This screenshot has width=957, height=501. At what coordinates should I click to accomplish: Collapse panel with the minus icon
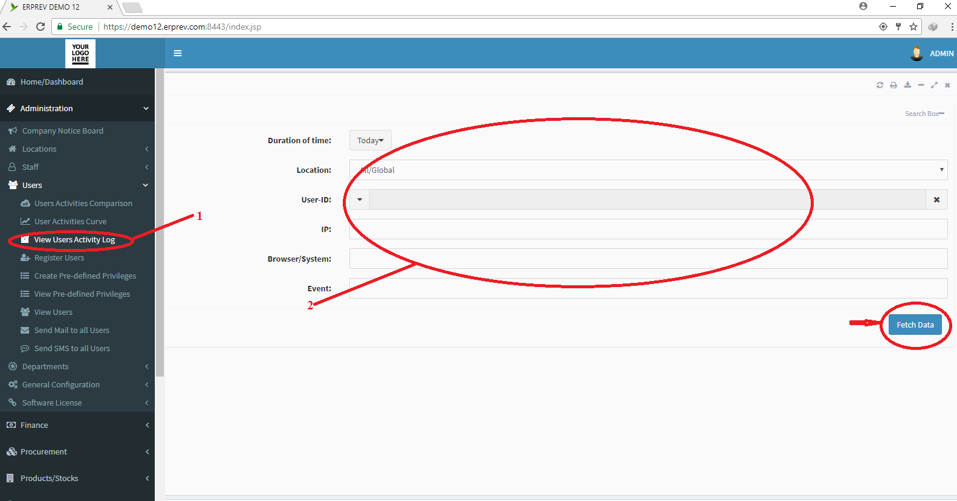point(921,85)
